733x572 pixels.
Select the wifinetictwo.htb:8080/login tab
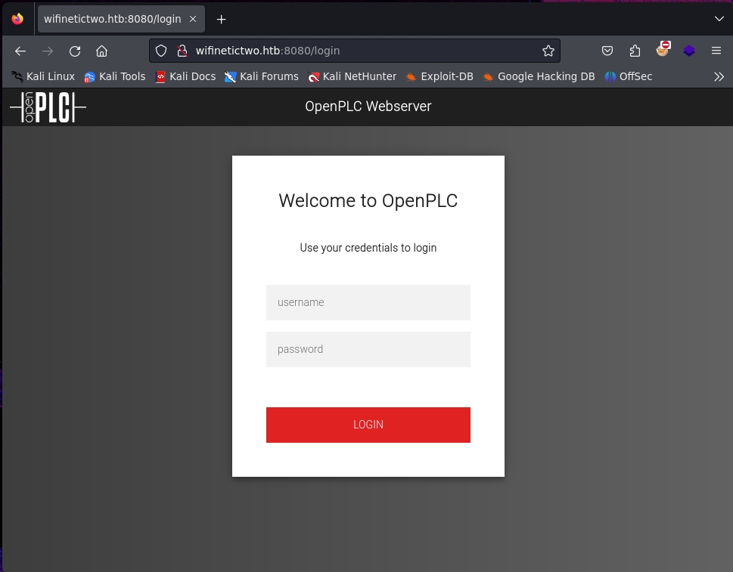point(112,19)
